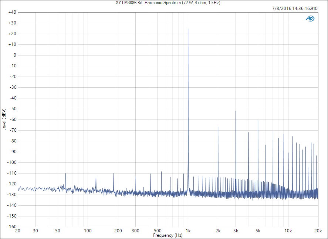Click the -150 level axis value
The height and width of the screenshot is (239, 328).
coord(12,216)
